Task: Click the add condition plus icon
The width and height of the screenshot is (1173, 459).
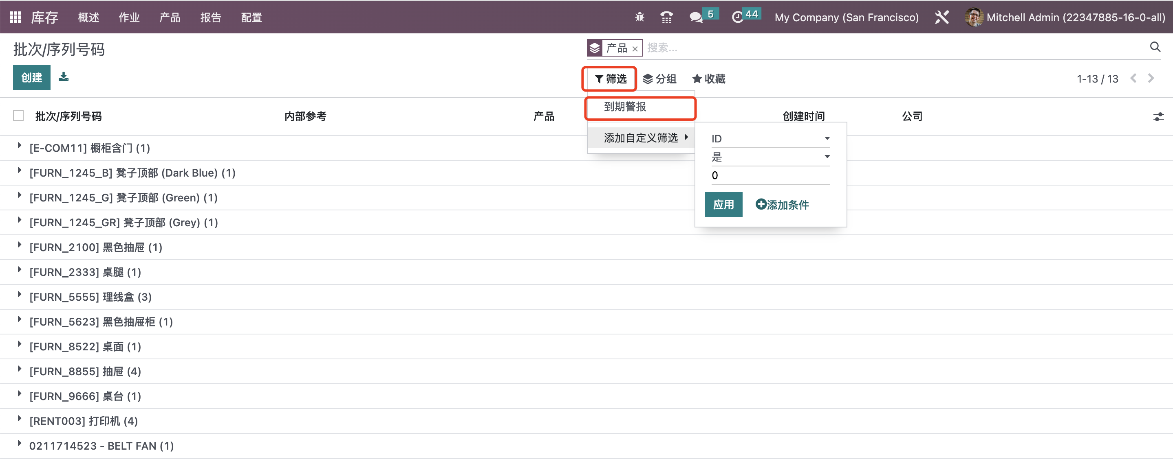Action: [x=761, y=204]
